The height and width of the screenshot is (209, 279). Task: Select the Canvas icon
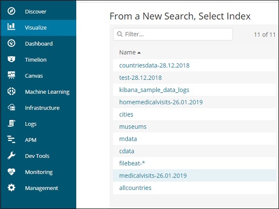click(12, 76)
